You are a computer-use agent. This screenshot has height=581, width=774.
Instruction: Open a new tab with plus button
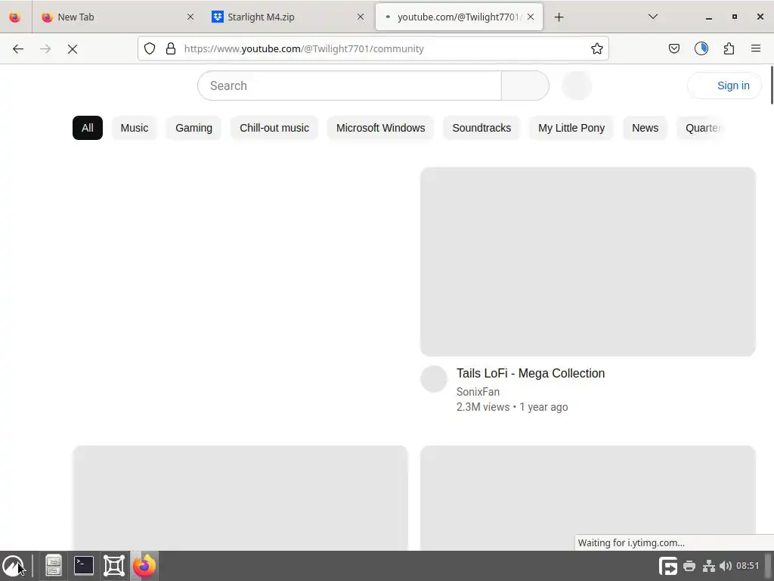pos(559,17)
